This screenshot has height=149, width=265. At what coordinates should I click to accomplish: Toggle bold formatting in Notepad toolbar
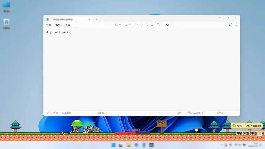click(x=135, y=25)
